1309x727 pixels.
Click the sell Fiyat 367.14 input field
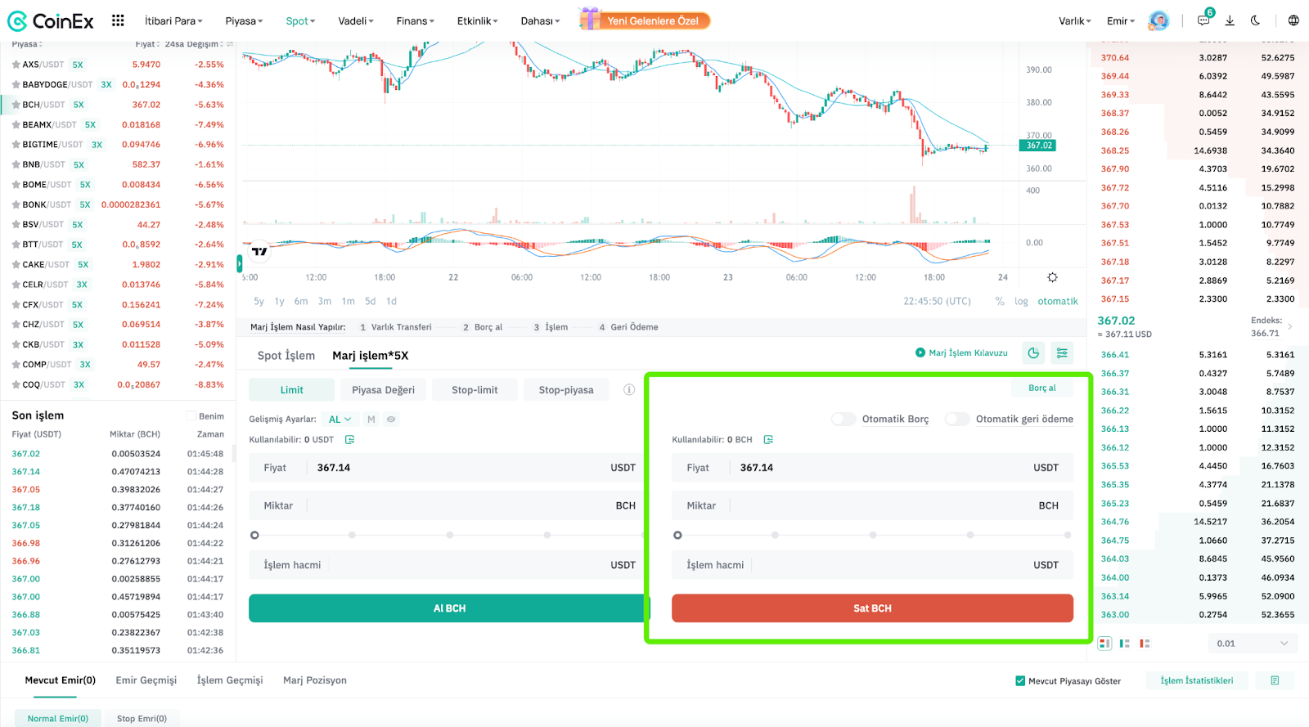click(872, 468)
